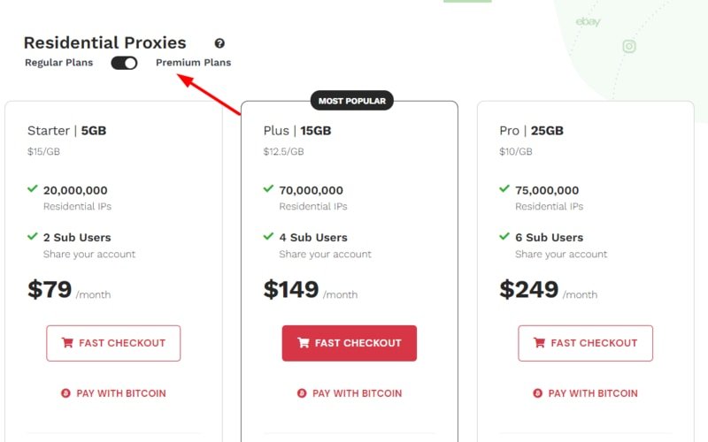
Task: Click green checkmark beside 70,000,000 IPs
Action: tap(268, 188)
